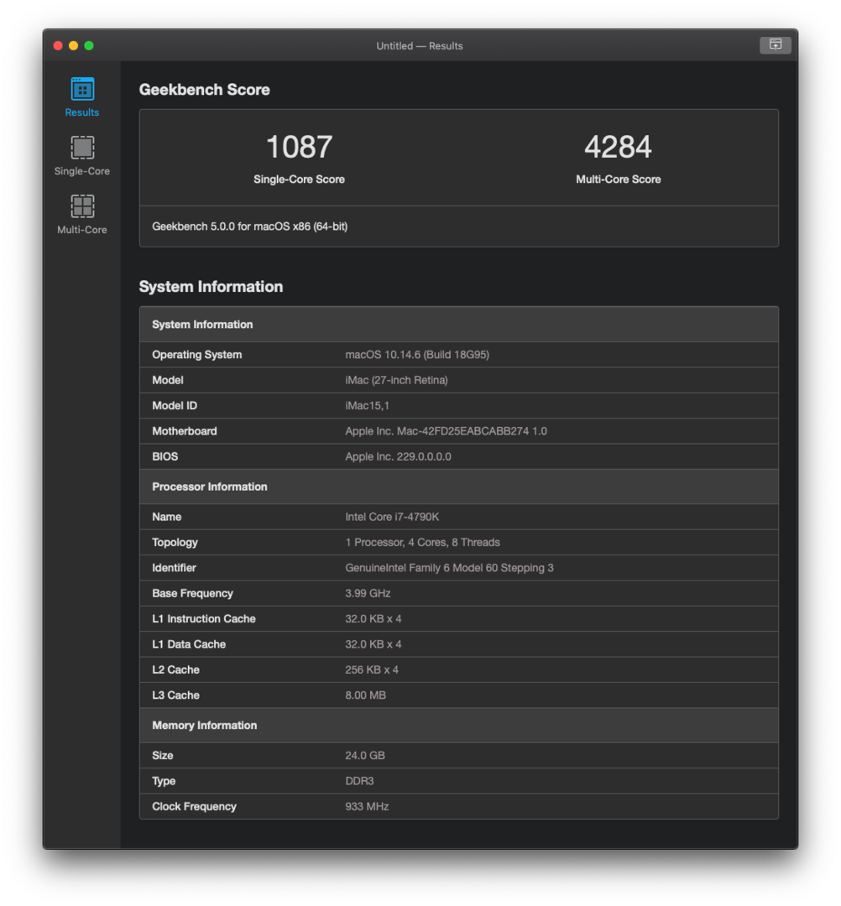
Task: Select the L1 Data Cache value
Action: pyautogui.click(x=373, y=643)
